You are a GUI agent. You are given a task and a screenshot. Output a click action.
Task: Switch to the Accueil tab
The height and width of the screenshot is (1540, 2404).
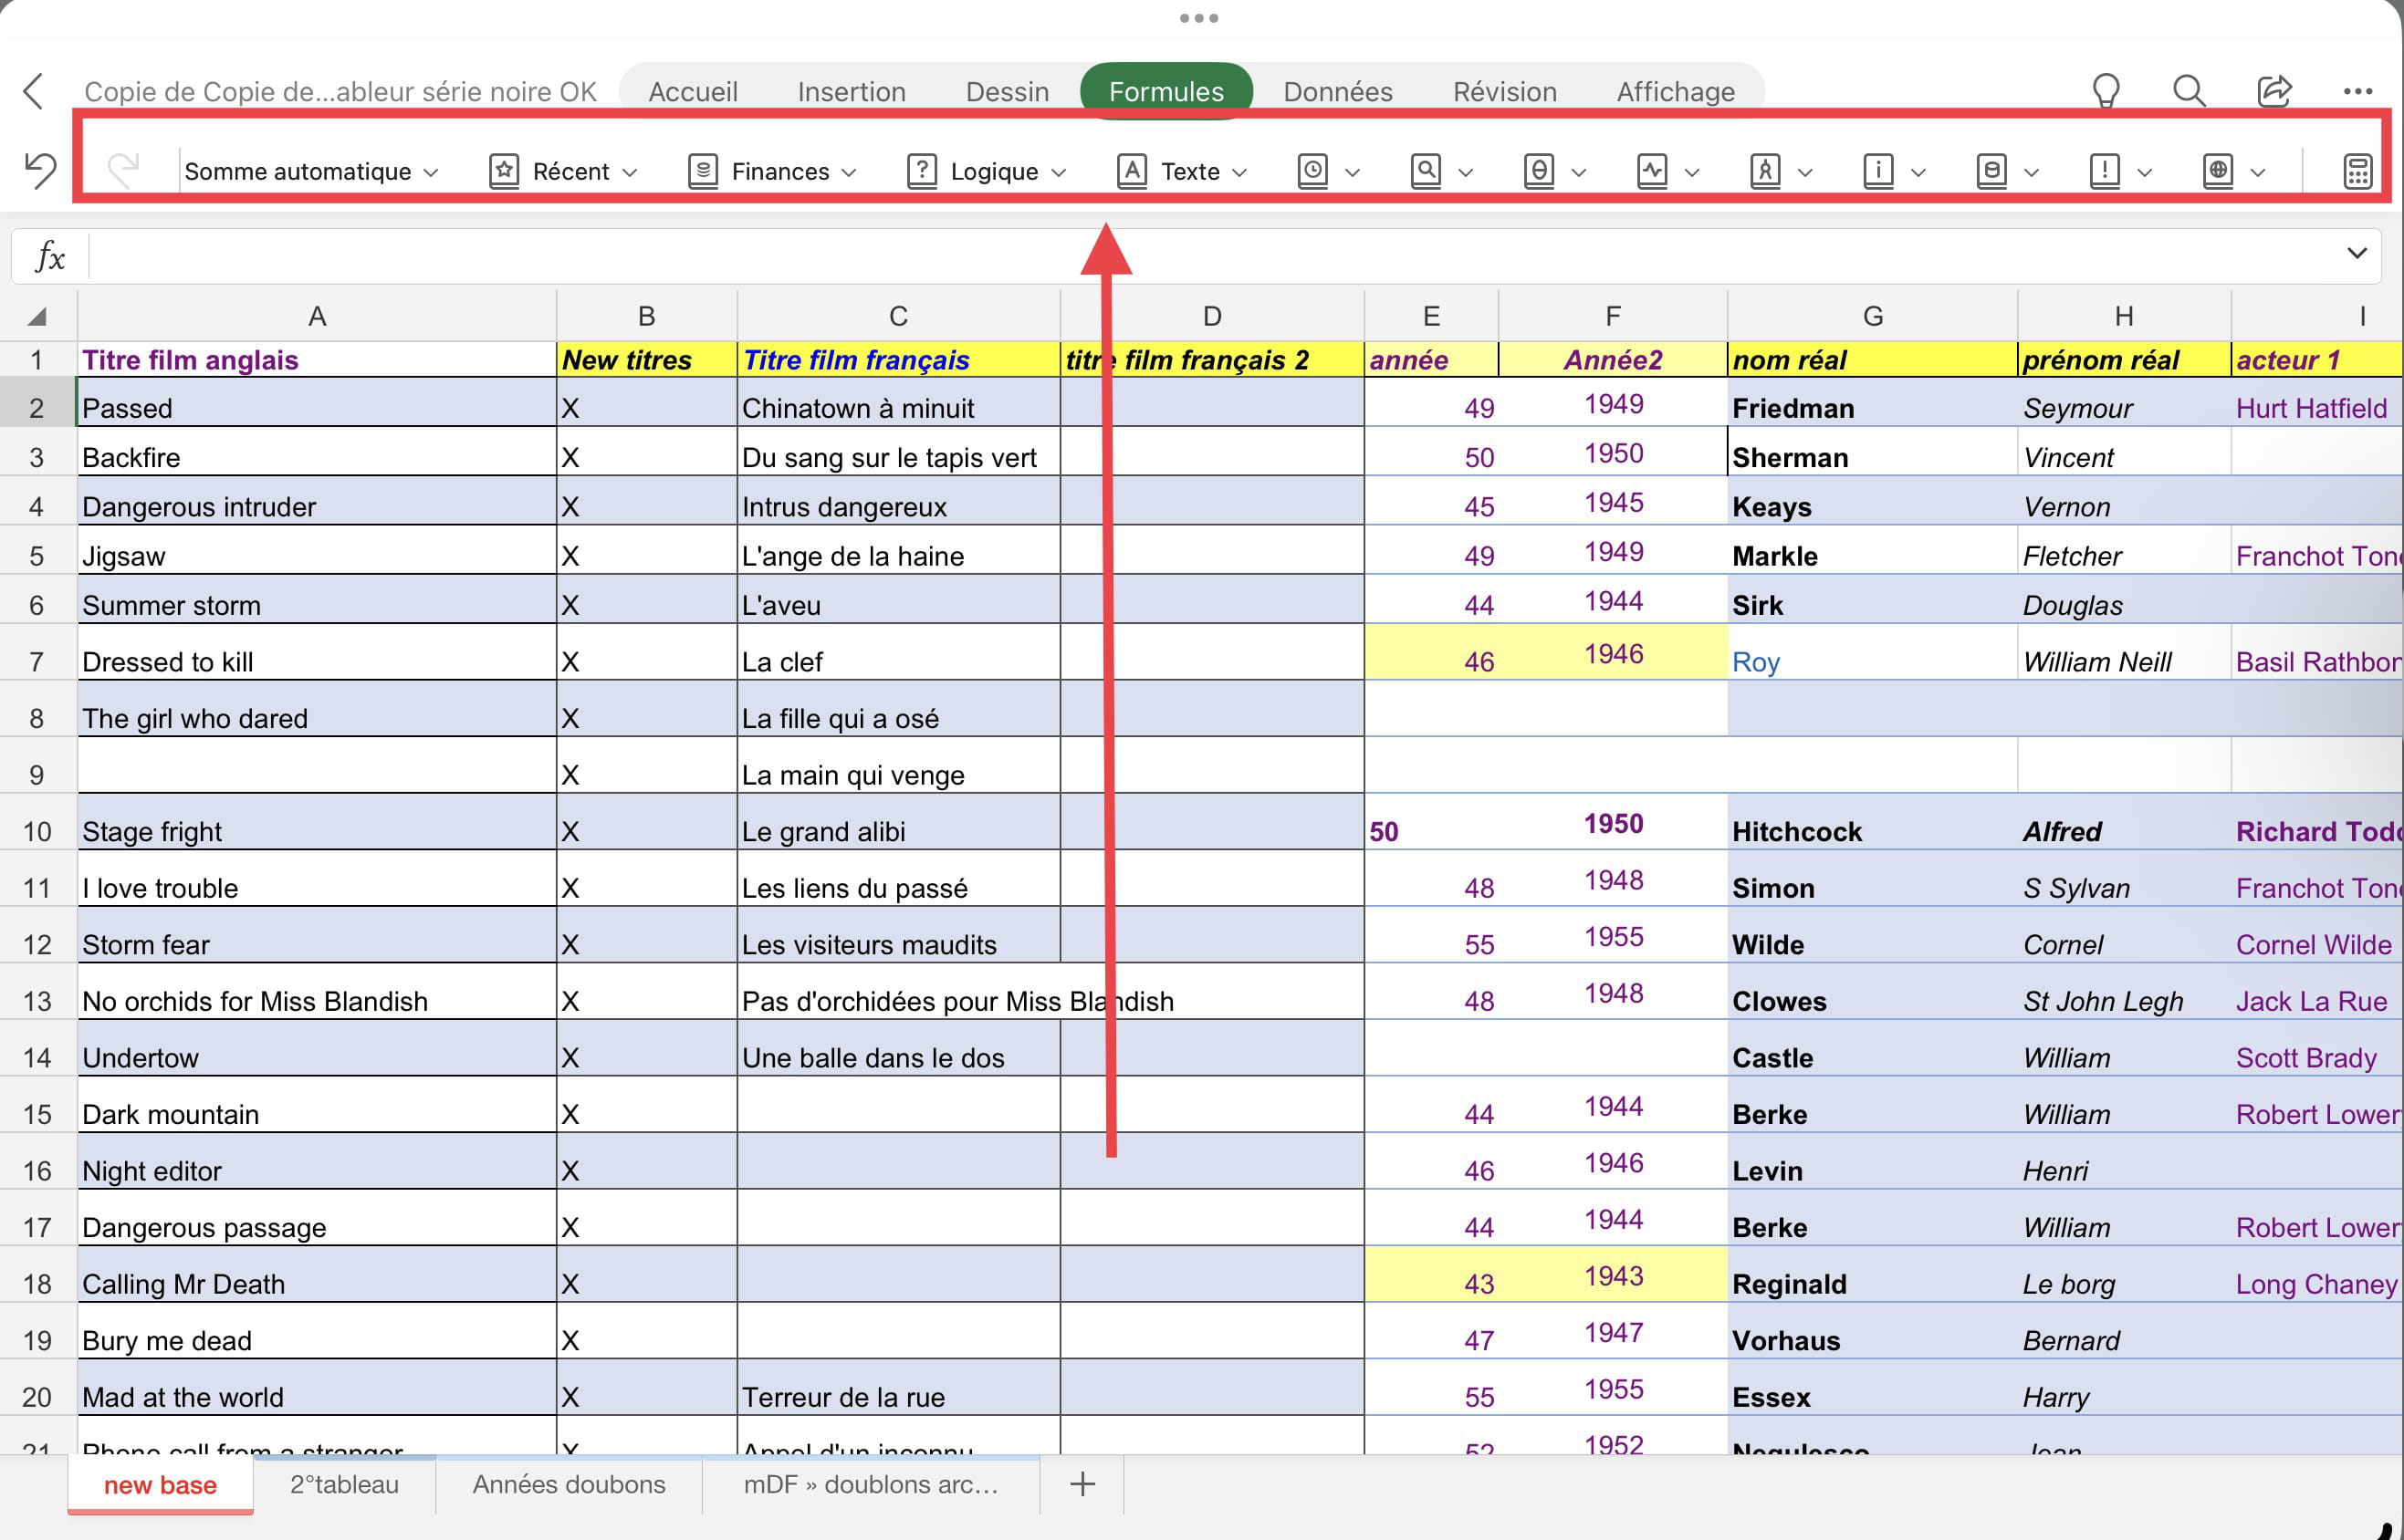[693, 91]
